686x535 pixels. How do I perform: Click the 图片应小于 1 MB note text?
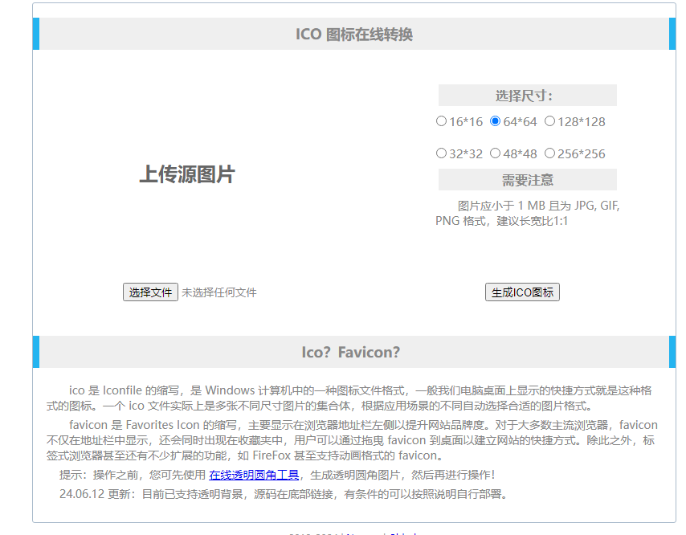pos(527,213)
